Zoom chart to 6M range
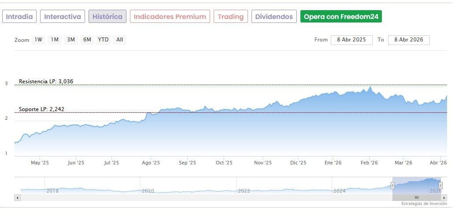The image size is (455, 212). (x=87, y=40)
